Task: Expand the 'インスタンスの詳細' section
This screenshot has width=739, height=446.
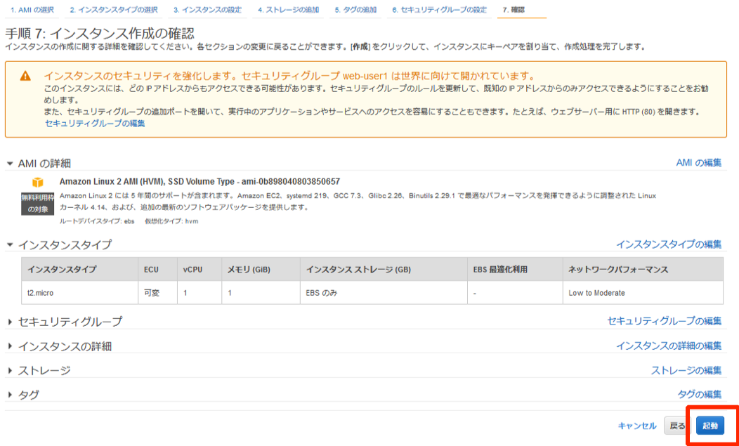Action: coord(10,346)
